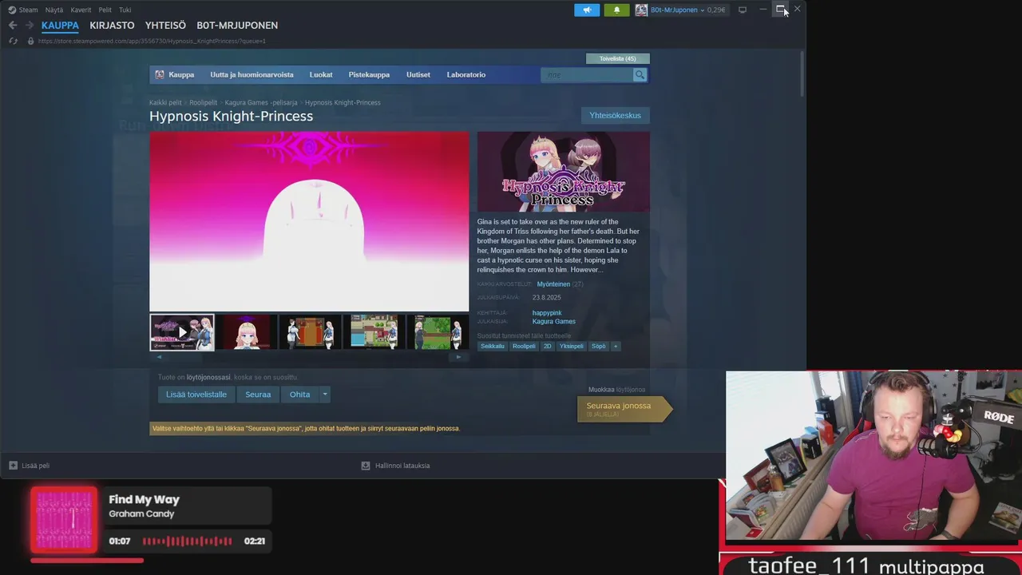Expand the Ohita dropdown arrow
Screen dimensions: 1022x575
pos(324,395)
